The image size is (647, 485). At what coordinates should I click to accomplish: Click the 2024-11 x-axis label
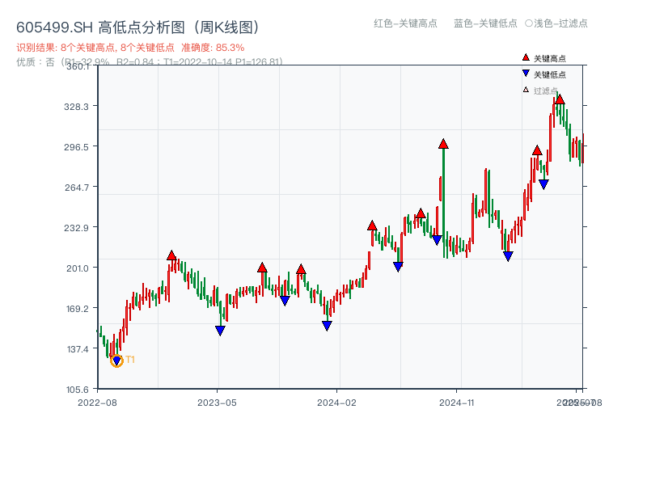click(456, 403)
